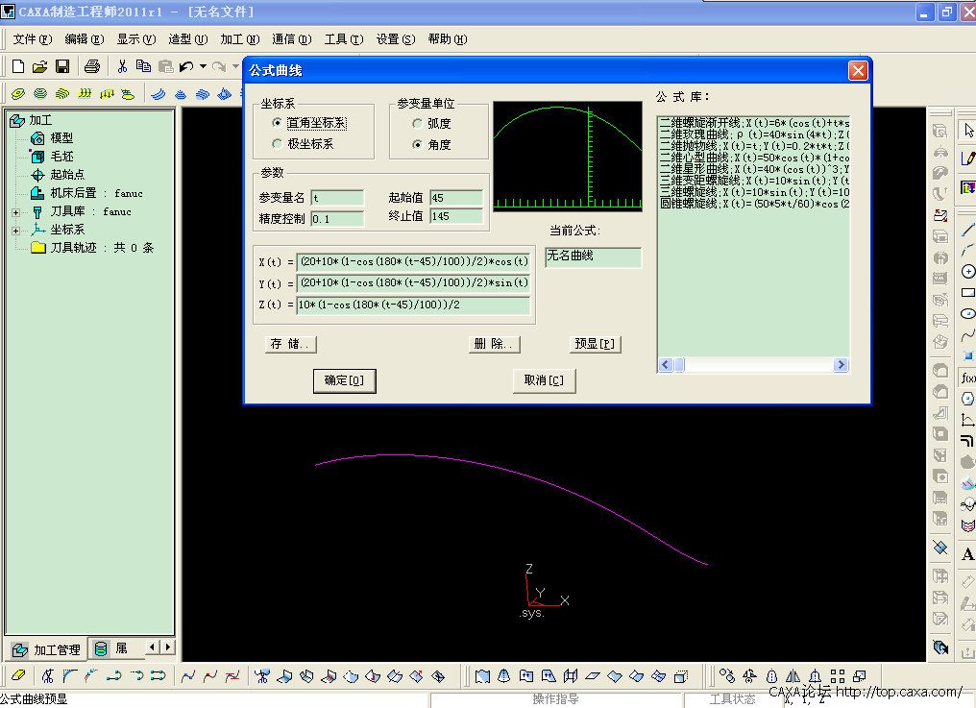Select the ellipse drawing tool
Viewport: 976px width, 708px height.
[968, 314]
